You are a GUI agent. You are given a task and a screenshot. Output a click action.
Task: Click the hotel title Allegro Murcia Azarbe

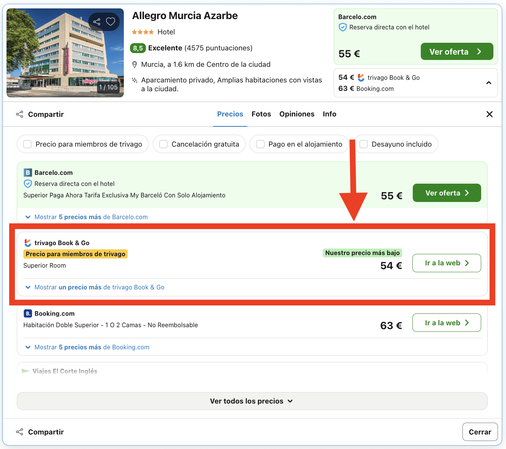[x=185, y=16]
